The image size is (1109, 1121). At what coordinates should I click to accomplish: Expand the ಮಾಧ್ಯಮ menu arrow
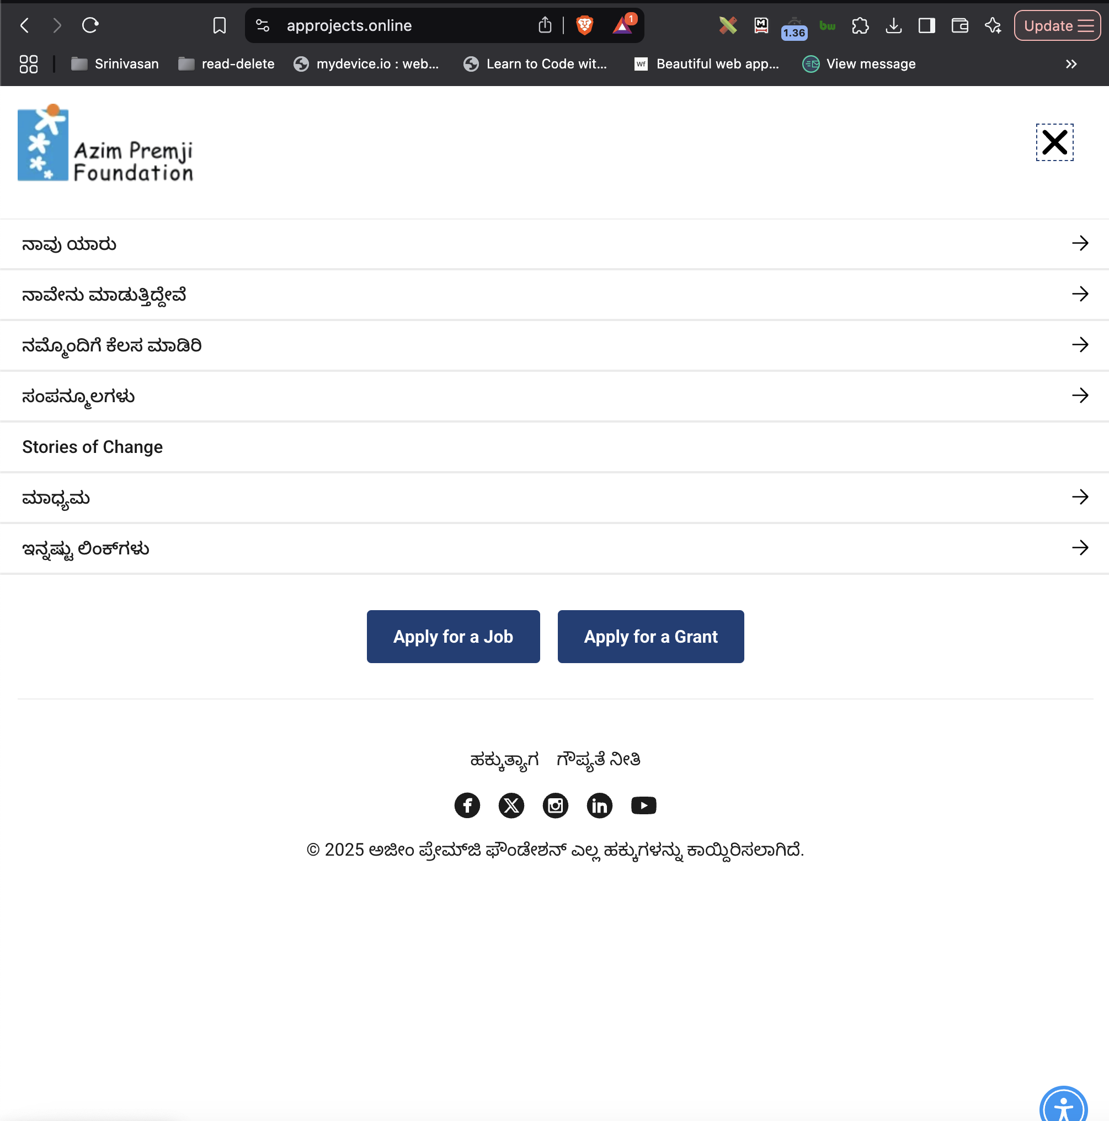(1080, 497)
